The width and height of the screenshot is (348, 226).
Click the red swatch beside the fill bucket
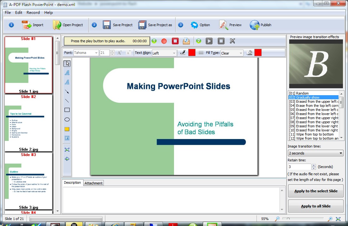click(258, 53)
